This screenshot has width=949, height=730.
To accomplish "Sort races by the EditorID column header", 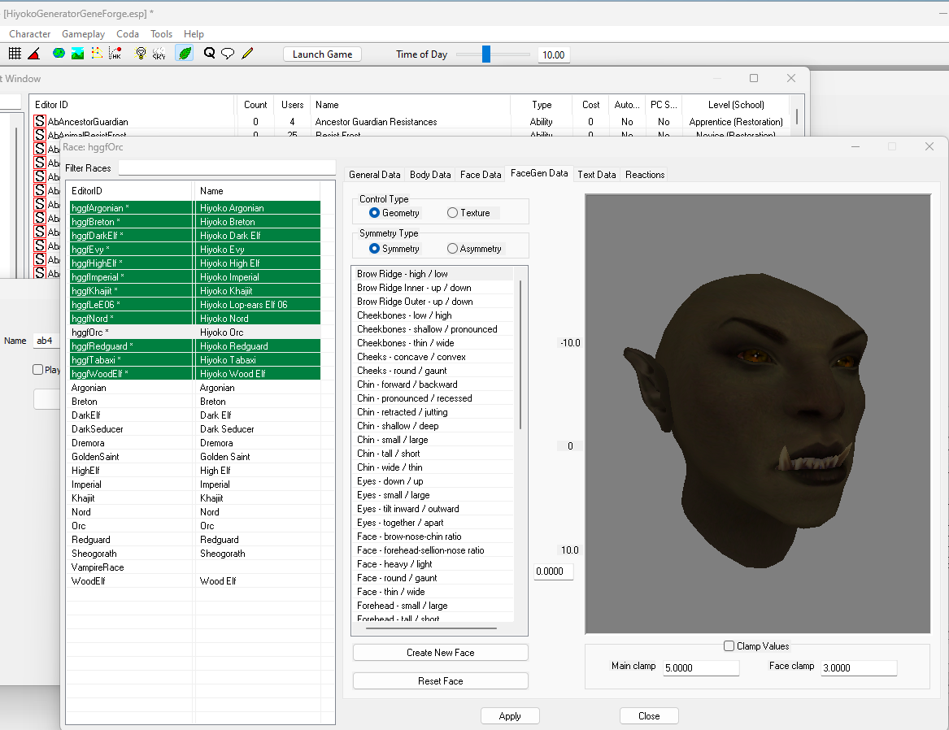I will click(129, 190).
